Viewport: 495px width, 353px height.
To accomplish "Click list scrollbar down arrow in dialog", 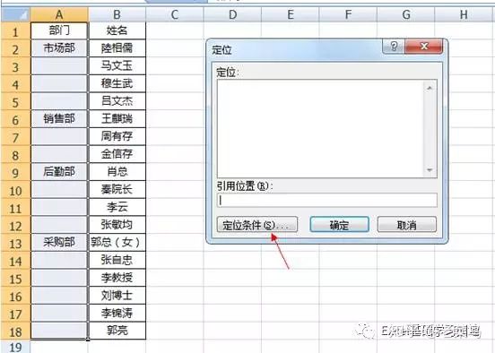I will [x=430, y=170].
